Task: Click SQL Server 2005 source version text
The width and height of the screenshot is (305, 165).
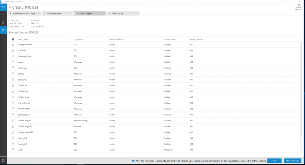Action: [17, 27]
